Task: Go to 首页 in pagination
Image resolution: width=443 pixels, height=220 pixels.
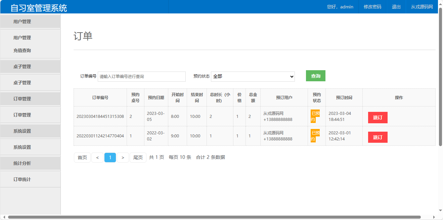Action: [x=82, y=158]
